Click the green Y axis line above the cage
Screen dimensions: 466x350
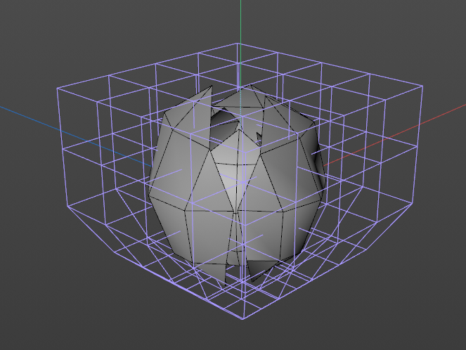click(x=240, y=20)
